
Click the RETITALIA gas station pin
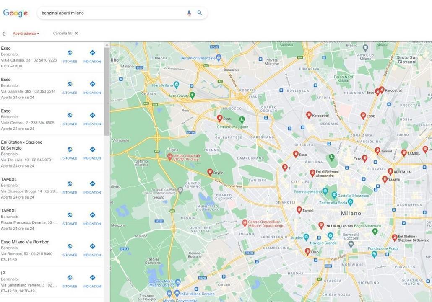pyautogui.click(x=390, y=171)
